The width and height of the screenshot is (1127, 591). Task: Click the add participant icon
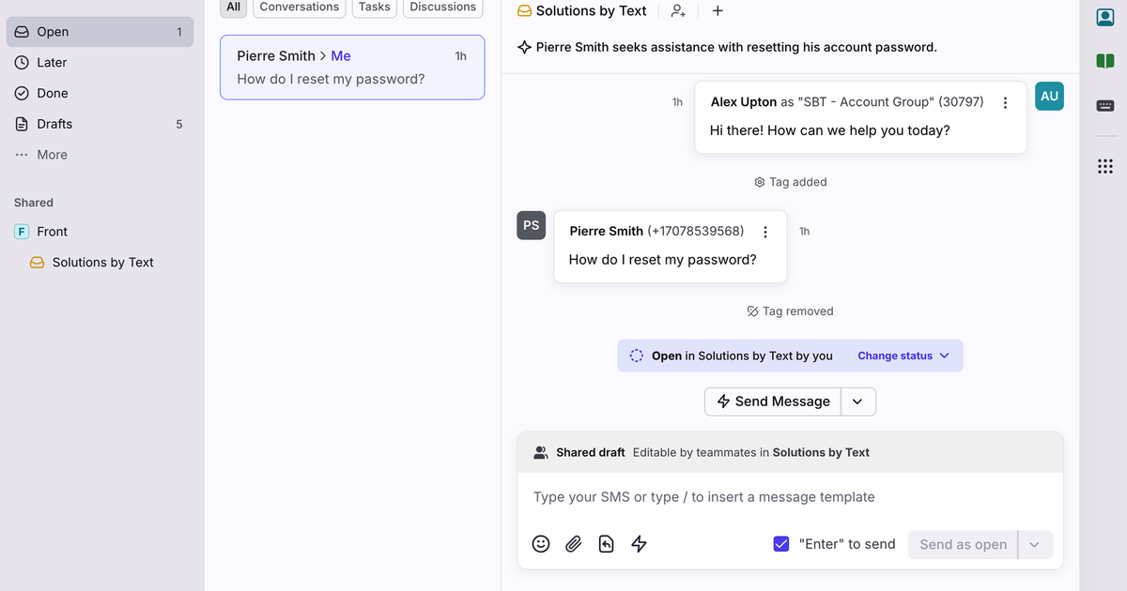[x=678, y=11]
